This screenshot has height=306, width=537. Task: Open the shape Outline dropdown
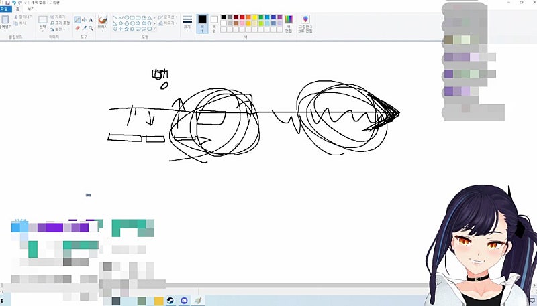(167, 17)
